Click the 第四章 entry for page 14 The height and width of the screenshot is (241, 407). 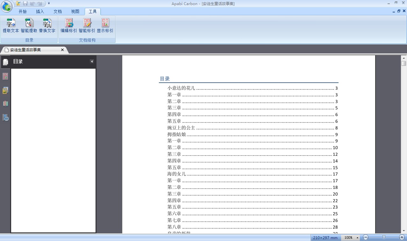[x=253, y=161]
